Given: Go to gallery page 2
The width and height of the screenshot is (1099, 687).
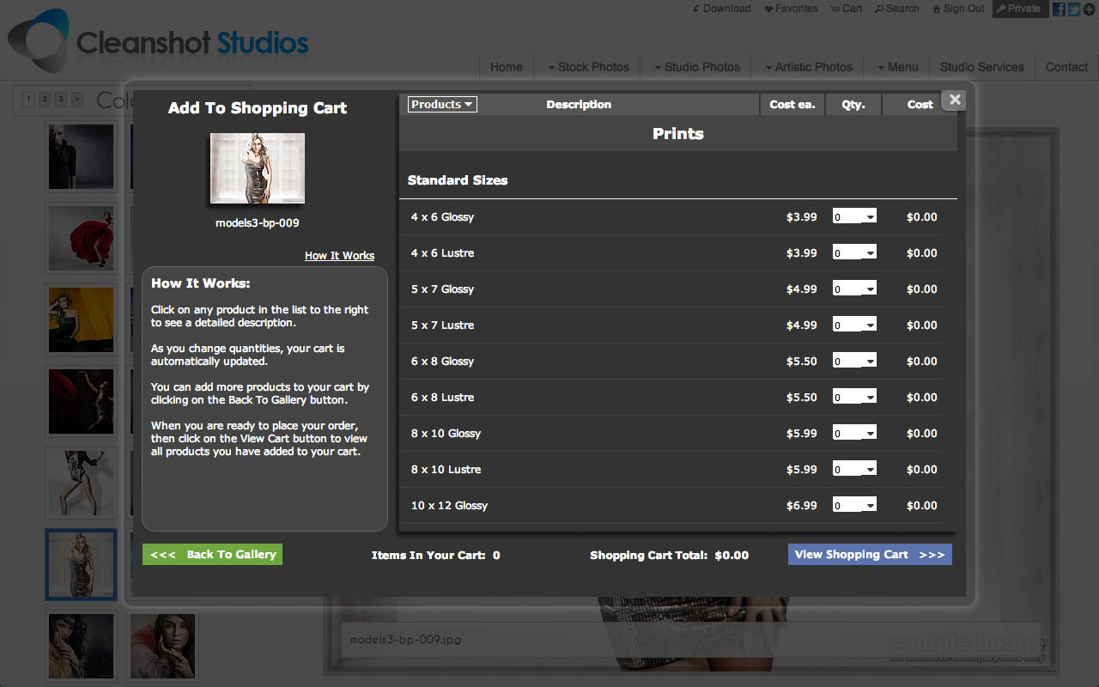Looking at the screenshot, I should [45, 100].
